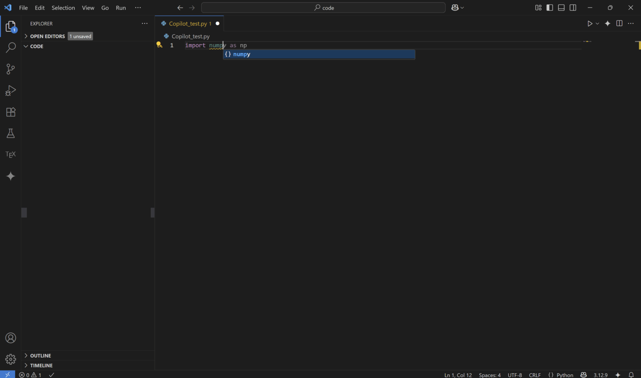Open the Extensions view
The height and width of the screenshot is (378, 641).
pos(10,112)
